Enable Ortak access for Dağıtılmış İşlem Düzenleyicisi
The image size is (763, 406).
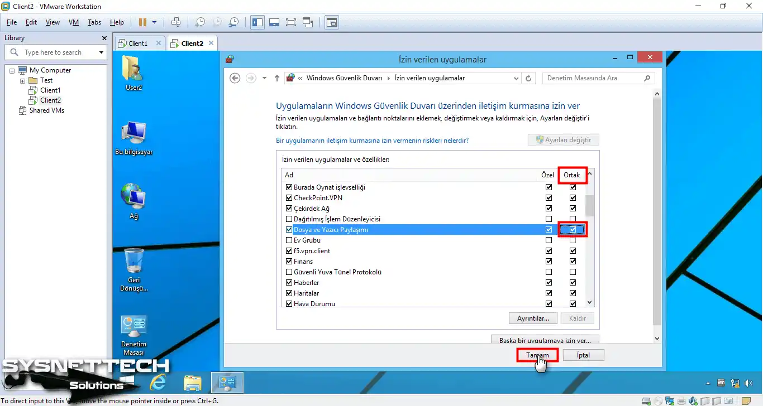coord(573,219)
